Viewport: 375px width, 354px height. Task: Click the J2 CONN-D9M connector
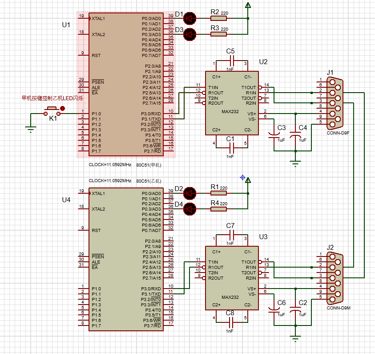tap(335, 278)
